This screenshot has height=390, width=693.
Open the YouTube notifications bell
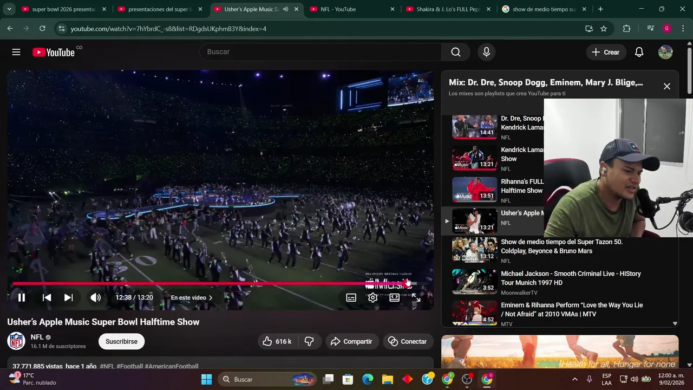[x=639, y=52]
